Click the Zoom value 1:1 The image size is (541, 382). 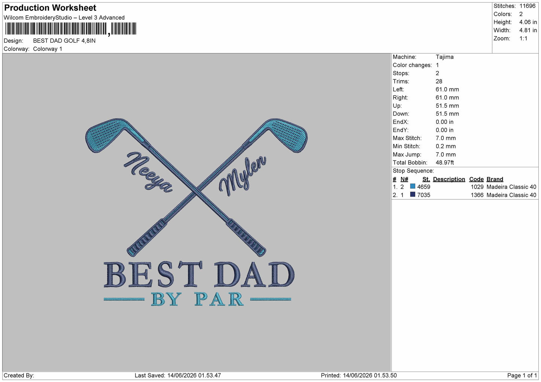523,39
